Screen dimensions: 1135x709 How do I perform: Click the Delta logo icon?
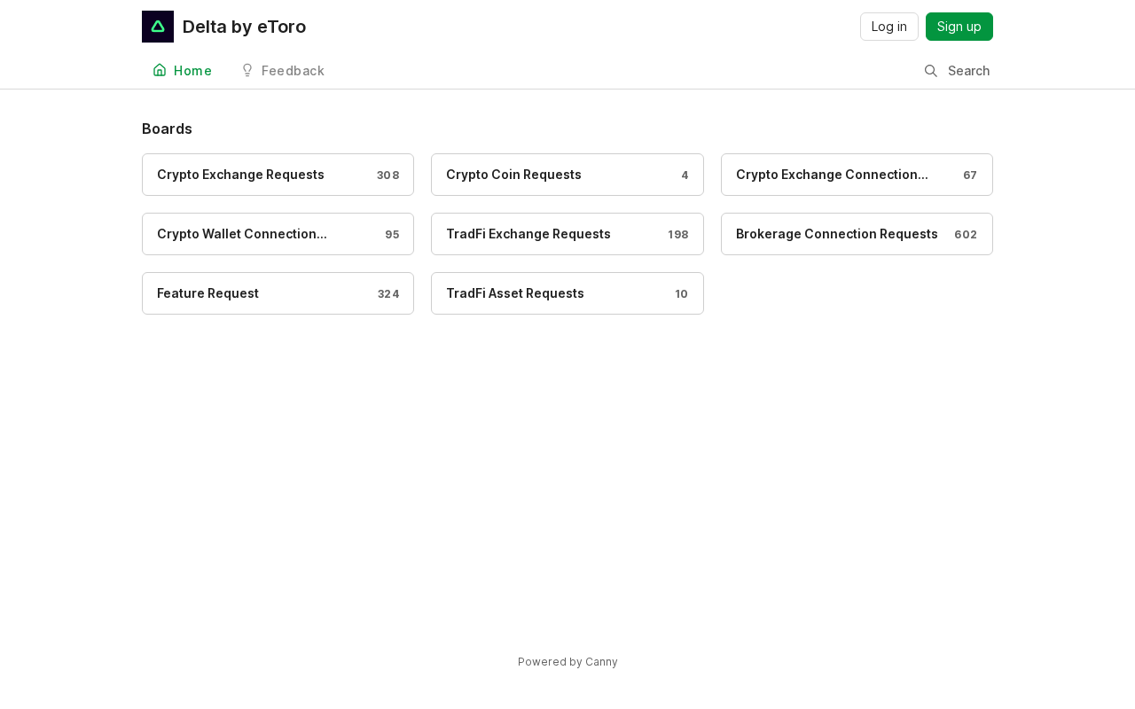[x=158, y=27]
